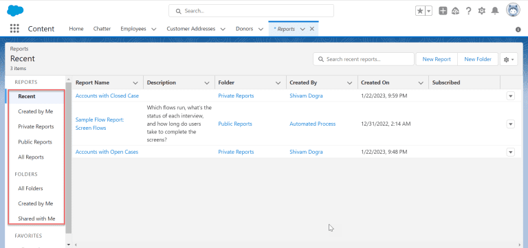Image resolution: width=528 pixels, height=248 pixels.
Task: Open the Accounts with Closed Case report
Action: click(107, 96)
